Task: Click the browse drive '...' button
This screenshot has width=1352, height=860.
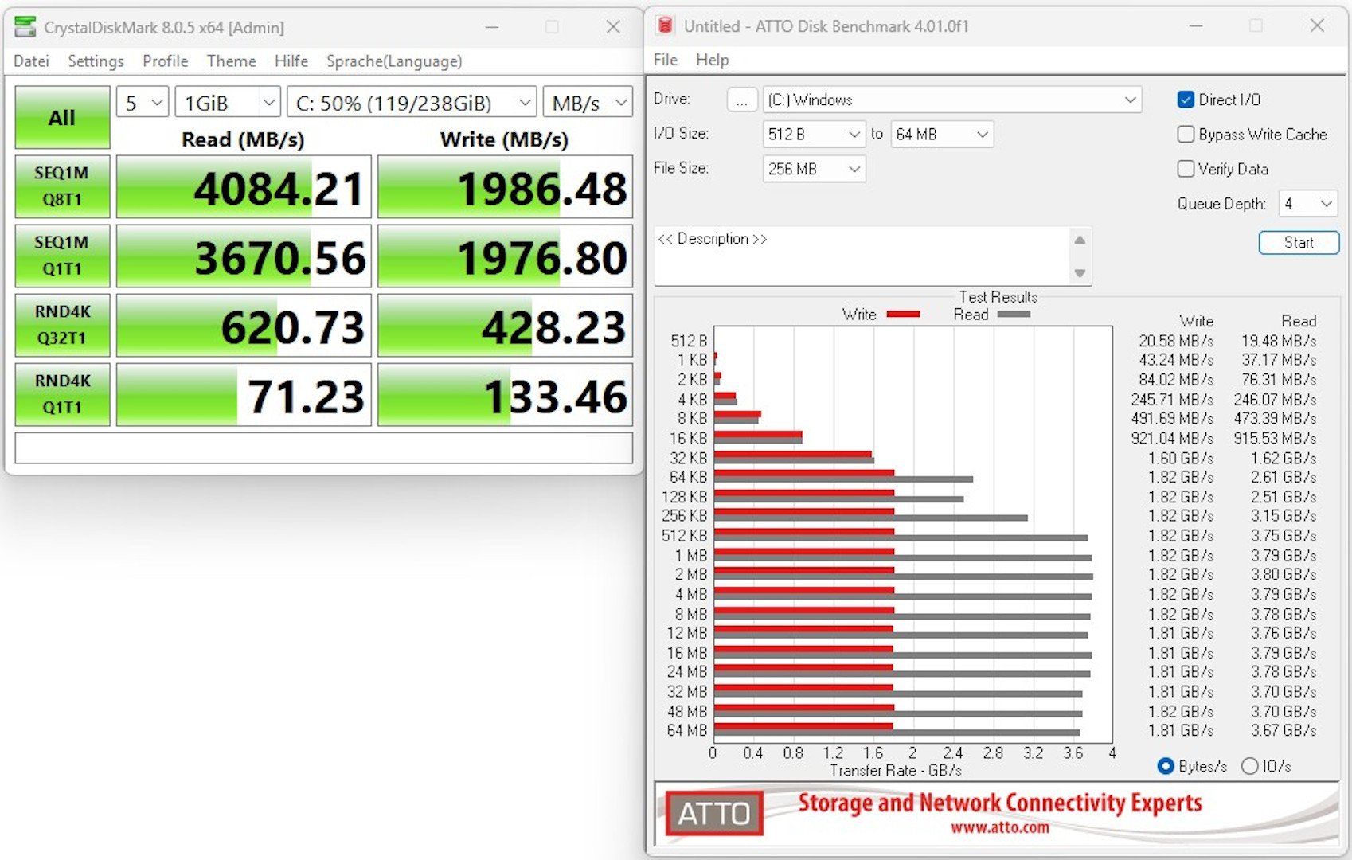Action: click(741, 100)
